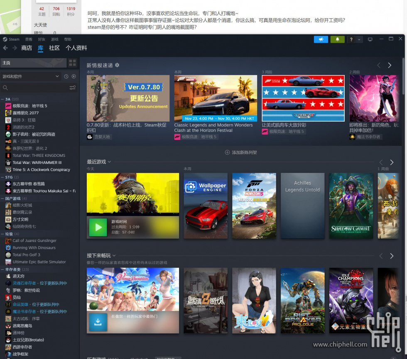Click the library vertical scrollbar

tap(403, 76)
